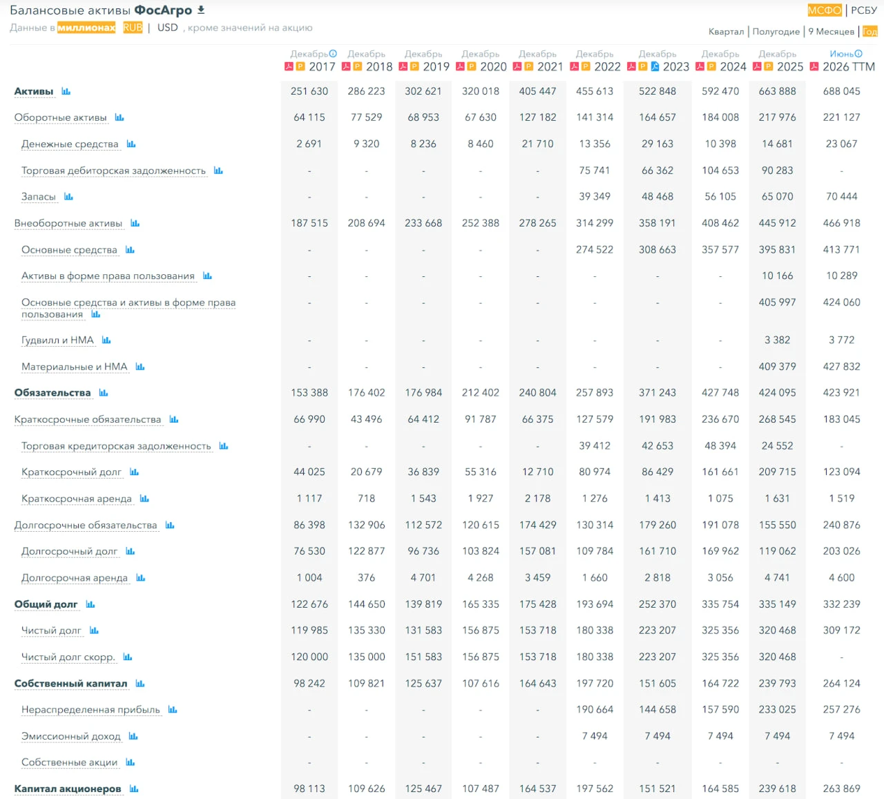The width and height of the screenshot is (884, 799).
Task: Show the chart for the Обязательства row
Action: [x=104, y=393]
